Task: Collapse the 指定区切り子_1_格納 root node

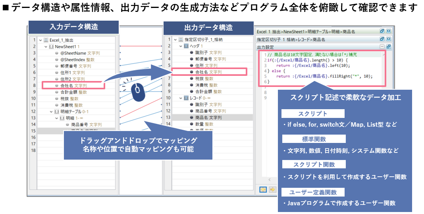Action: click(x=175, y=39)
